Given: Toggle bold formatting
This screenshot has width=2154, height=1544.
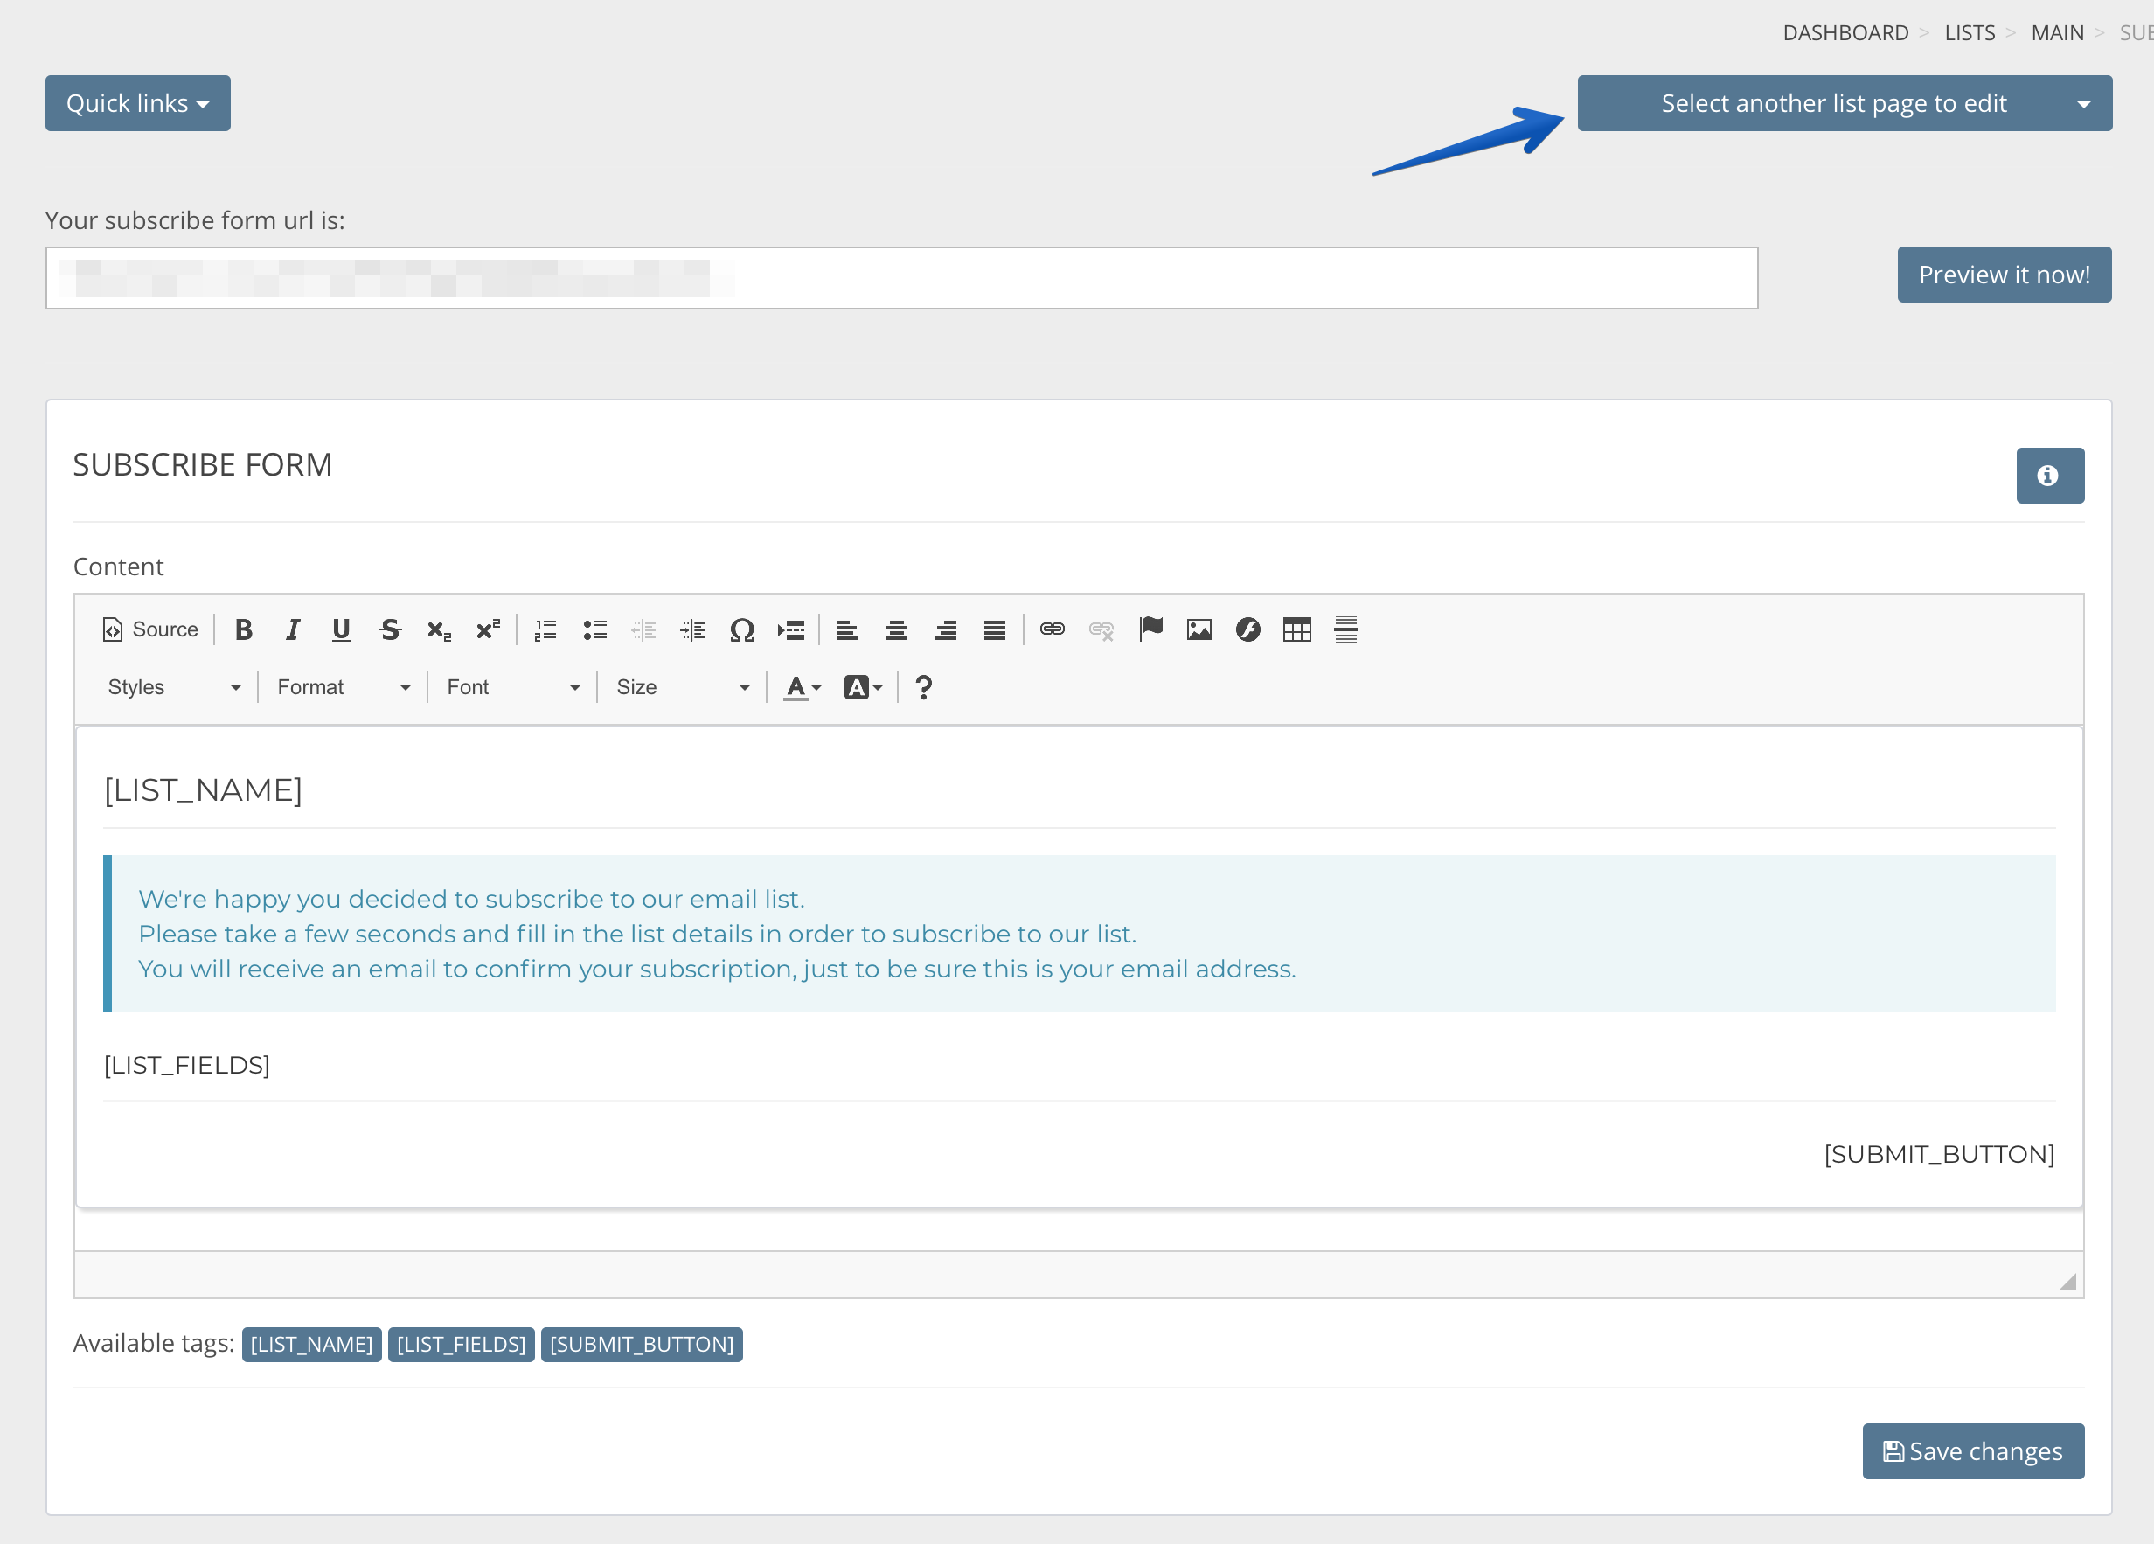Looking at the screenshot, I should click(x=244, y=629).
